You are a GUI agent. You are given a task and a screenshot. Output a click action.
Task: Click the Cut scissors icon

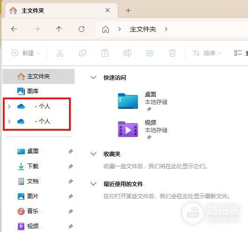(60, 53)
